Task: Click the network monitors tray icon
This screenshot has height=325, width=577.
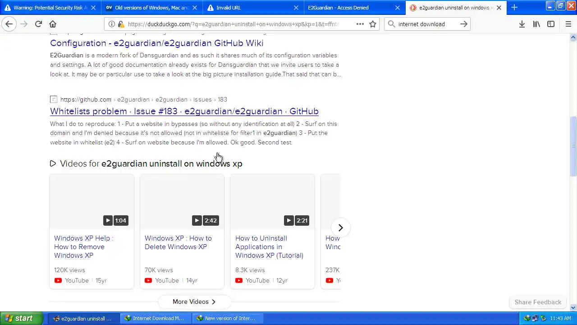Action: (535, 318)
